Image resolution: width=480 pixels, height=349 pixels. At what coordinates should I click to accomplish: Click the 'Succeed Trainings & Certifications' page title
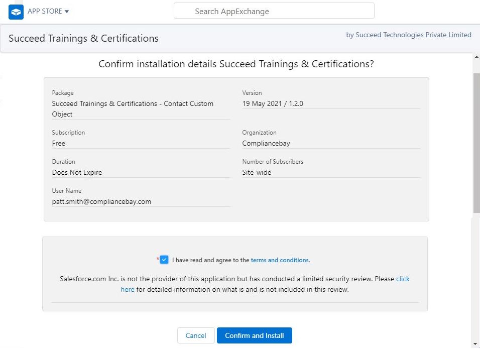83,38
